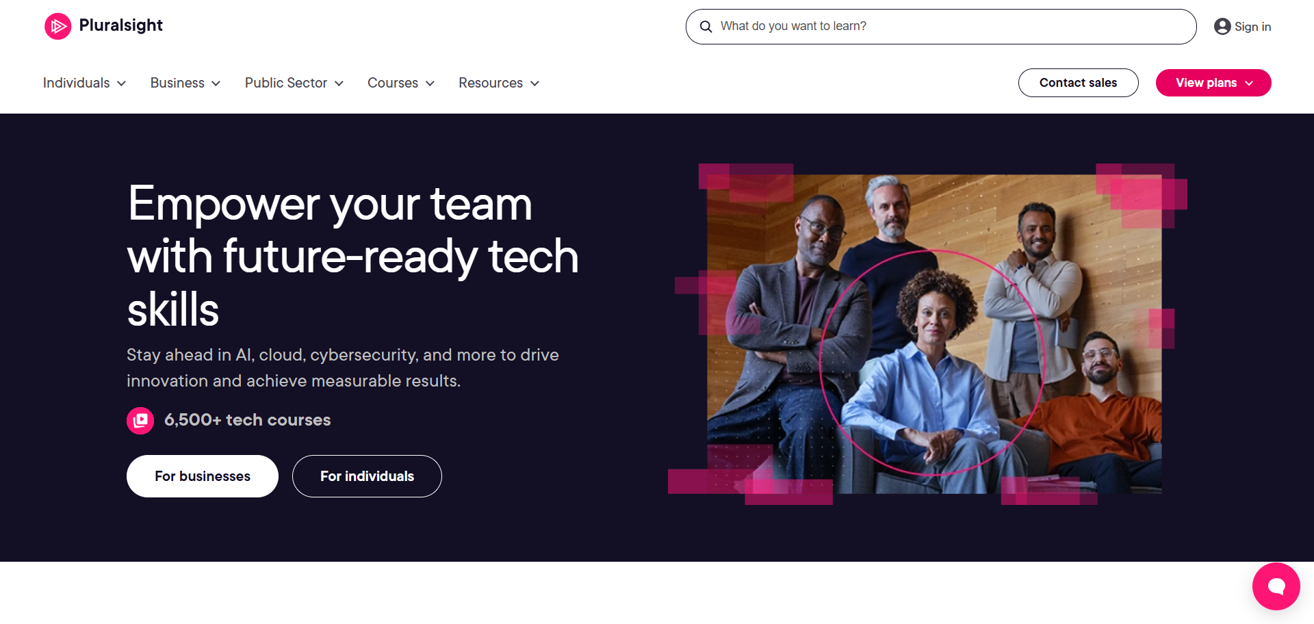Click the search magnifier icon
The image size is (1314, 624).
pyautogui.click(x=706, y=27)
